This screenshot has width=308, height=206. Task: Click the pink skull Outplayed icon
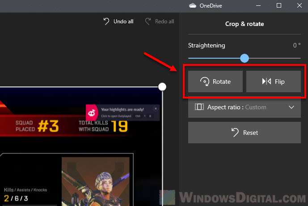tap(92, 113)
